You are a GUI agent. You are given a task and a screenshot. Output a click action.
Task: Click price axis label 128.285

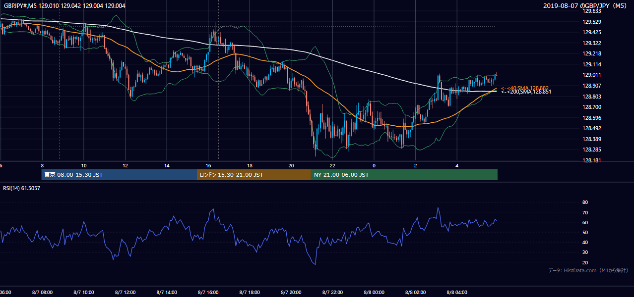[592, 149]
